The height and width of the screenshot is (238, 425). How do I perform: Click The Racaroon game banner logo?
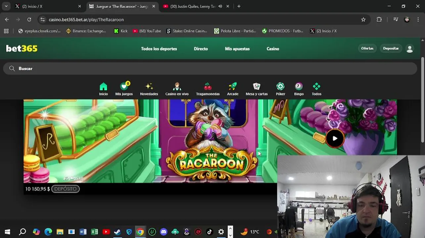click(212, 164)
